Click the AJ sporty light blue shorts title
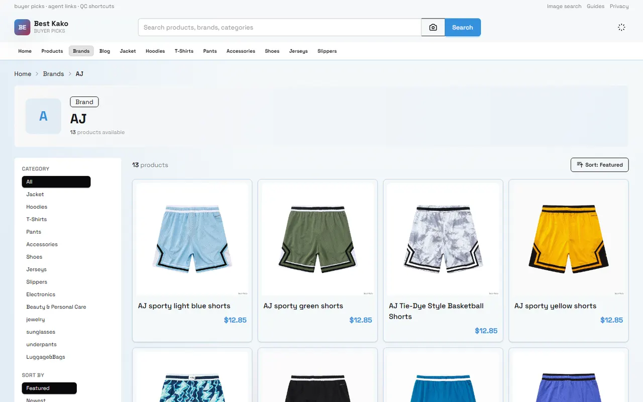Image resolution: width=643 pixels, height=402 pixels. [184, 306]
